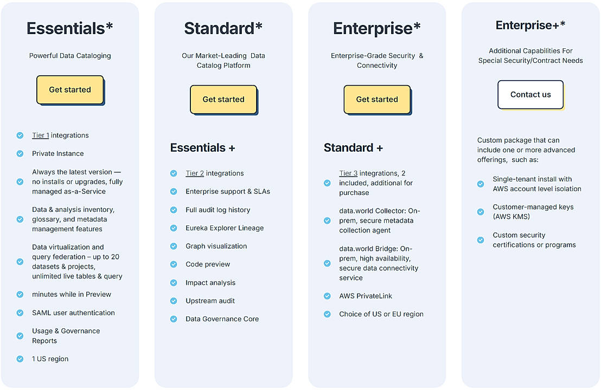Image resolution: width=601 pixels, height=390 pixels.
Task: Click checkmark next to Eureka Explorer Lineage
Action: point(174,228)
